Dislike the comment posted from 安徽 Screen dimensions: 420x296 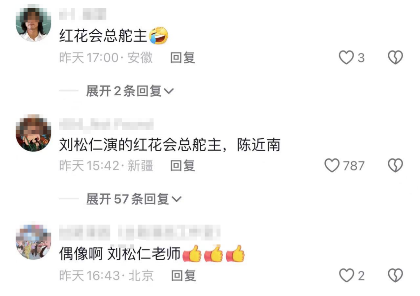395,57
